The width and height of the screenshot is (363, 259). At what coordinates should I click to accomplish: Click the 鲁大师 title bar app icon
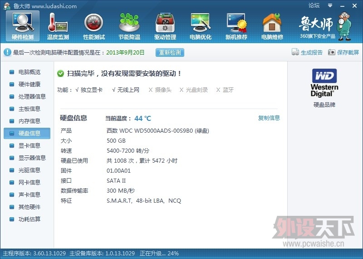click(7, 6)
